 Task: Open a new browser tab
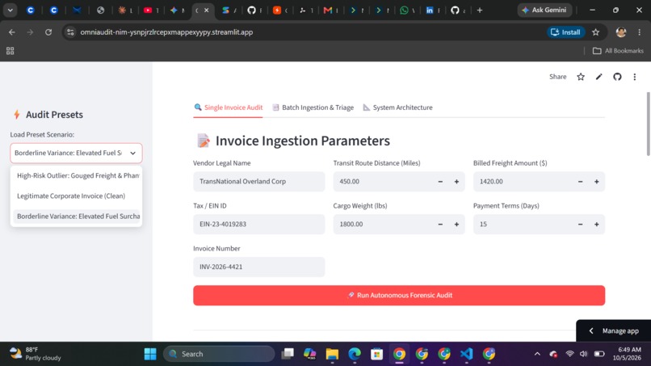480,11
